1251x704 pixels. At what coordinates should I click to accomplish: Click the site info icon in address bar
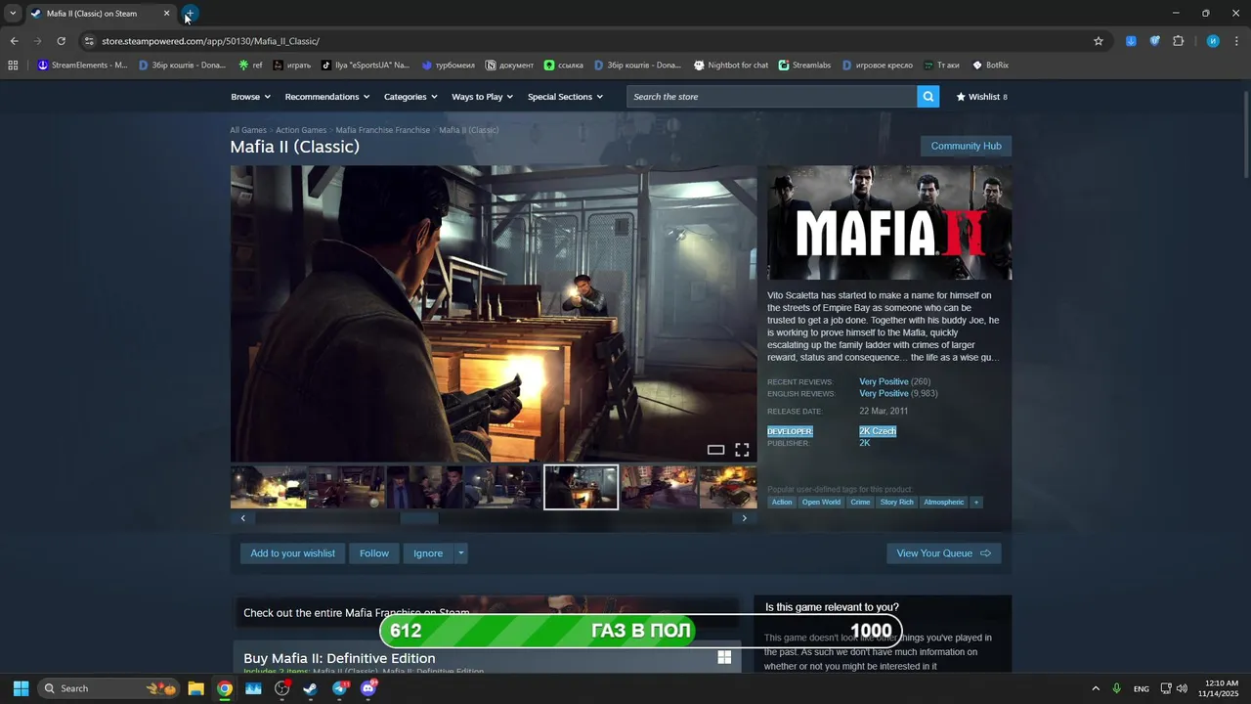pos(89,41)
